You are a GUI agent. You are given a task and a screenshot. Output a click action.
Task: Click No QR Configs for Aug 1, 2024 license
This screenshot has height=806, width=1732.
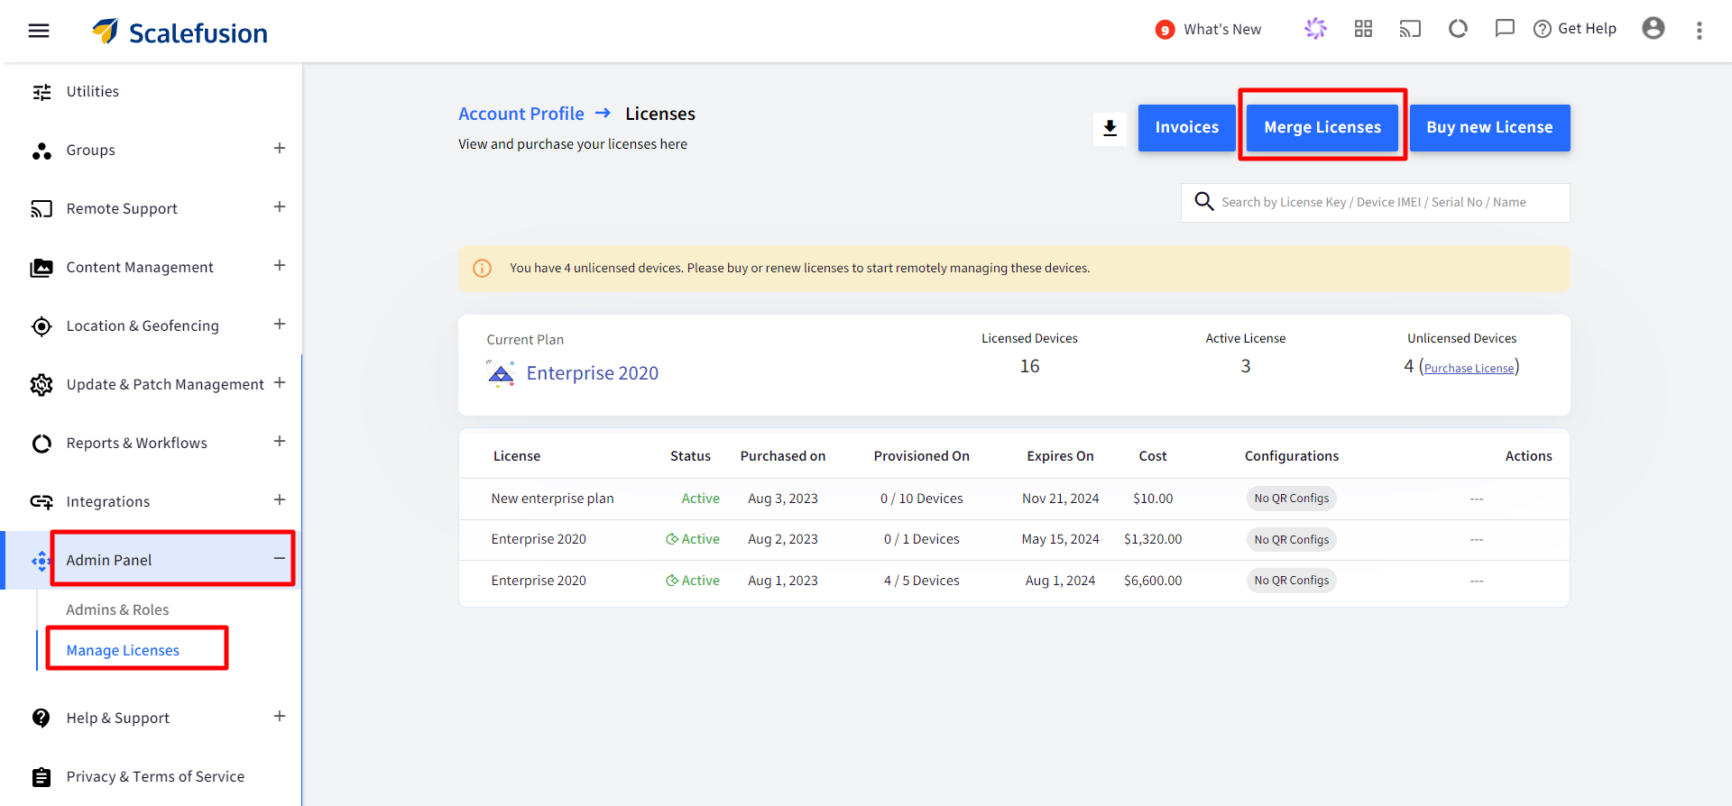click(x=1292, y=581)
